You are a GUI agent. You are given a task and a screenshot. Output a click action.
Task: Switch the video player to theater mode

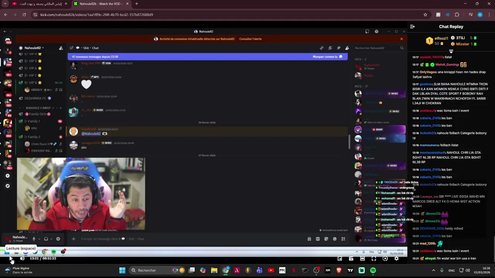362,258
